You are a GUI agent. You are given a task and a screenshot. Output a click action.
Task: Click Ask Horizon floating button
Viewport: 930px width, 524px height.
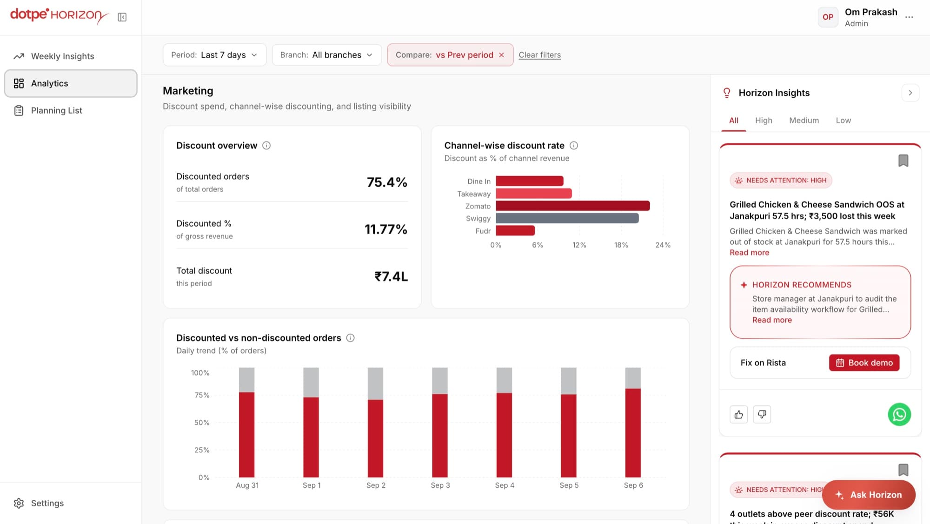868,495
